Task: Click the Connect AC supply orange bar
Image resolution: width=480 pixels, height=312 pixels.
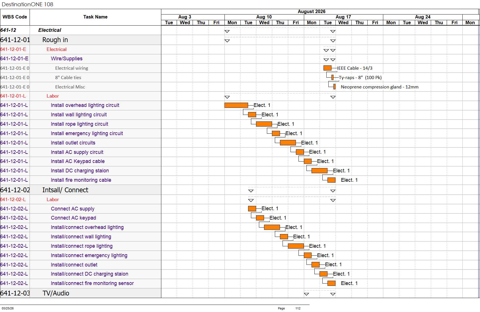Action: point(252,208)
